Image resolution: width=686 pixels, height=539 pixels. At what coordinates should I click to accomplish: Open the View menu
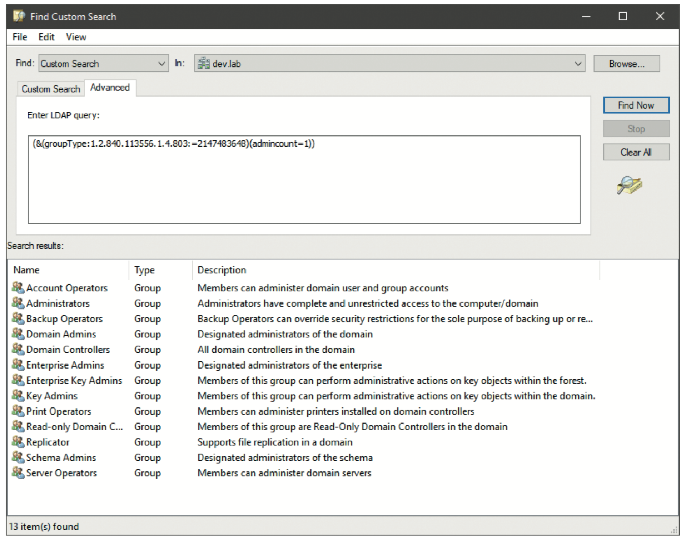point(75,37)
